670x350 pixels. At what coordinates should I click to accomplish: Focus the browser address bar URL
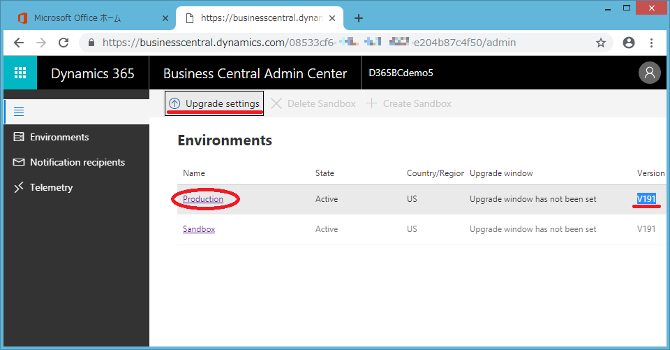(309, 43)
